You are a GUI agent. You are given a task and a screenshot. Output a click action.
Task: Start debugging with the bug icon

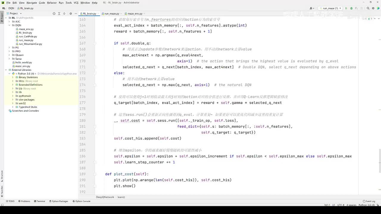tap(351, 8)
